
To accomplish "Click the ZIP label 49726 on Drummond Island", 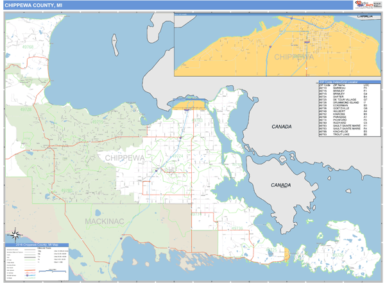I will [x=338, y=255].
